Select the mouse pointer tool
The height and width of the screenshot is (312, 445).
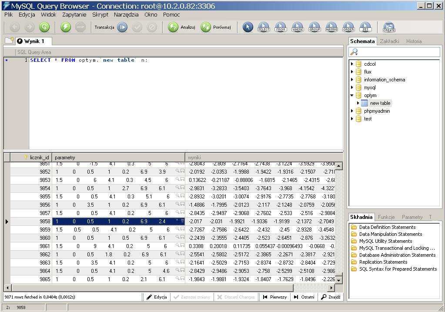point(248,27)
